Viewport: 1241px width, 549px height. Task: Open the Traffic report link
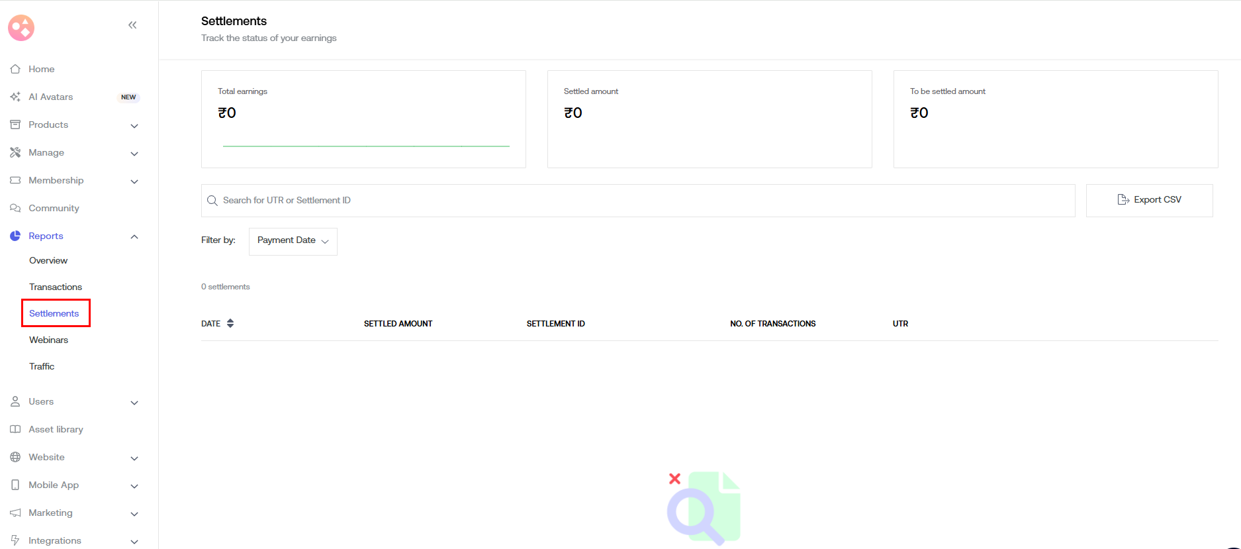[42, 366]
